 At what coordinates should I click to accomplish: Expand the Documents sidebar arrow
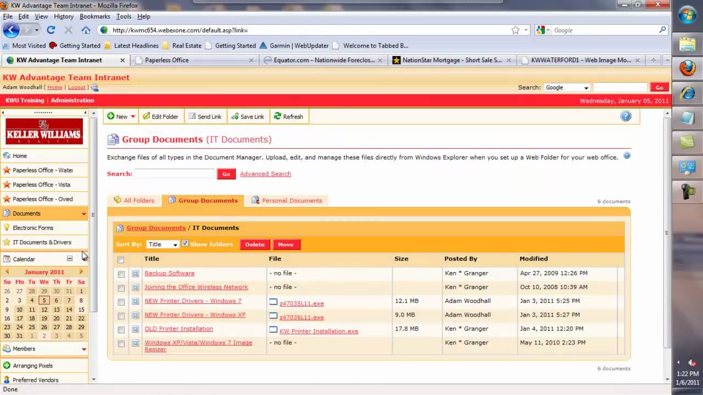84,214
